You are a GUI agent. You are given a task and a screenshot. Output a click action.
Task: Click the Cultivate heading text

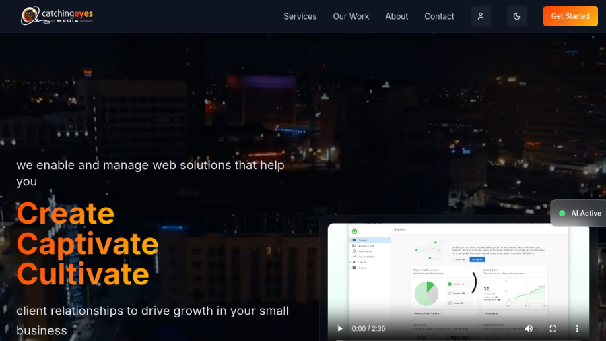pos(83,274)
